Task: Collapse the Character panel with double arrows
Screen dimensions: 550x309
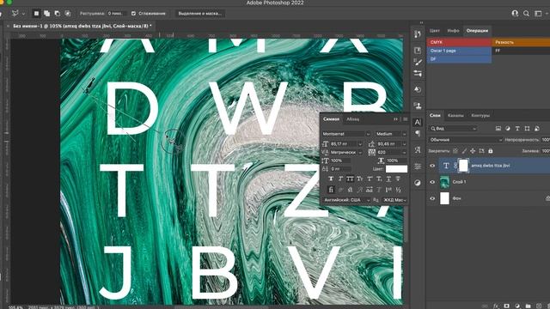Action: coord(395,119)
